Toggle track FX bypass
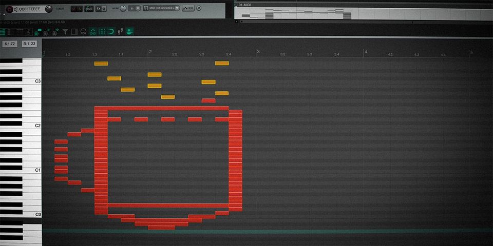Image resolution: width=493 pixels, height=246 pixels. (104, 9)
